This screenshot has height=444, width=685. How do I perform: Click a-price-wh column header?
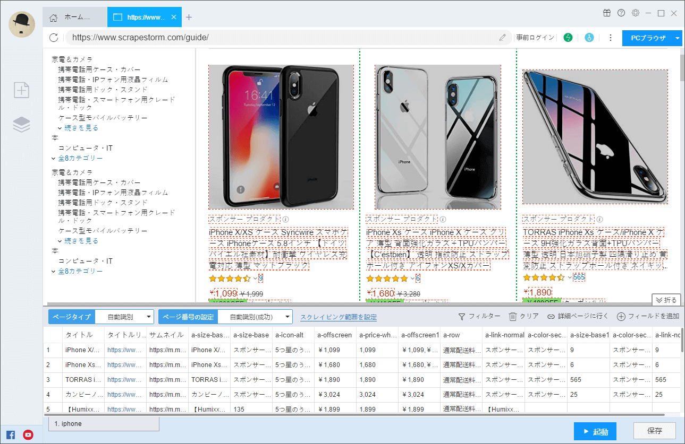tap(377, 335)
